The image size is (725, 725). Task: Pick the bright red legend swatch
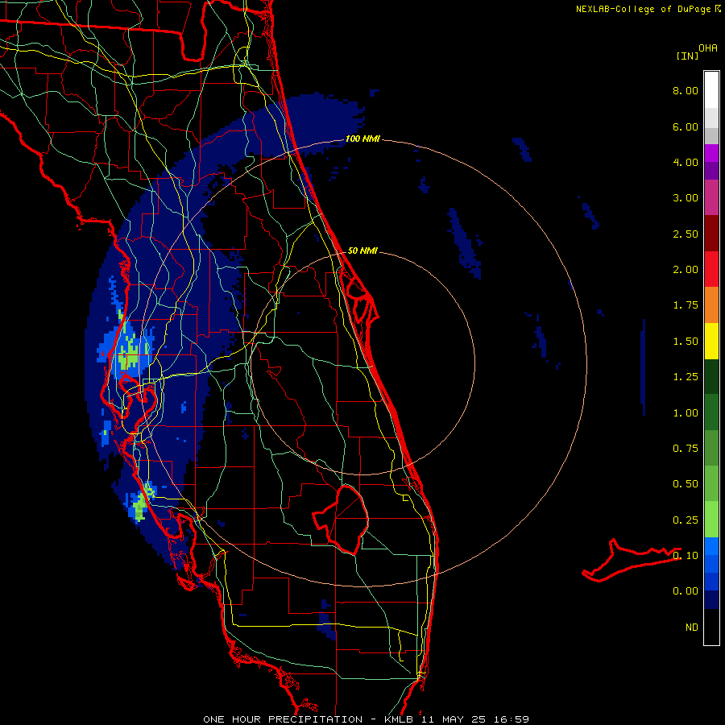click(x=711, y=269)
